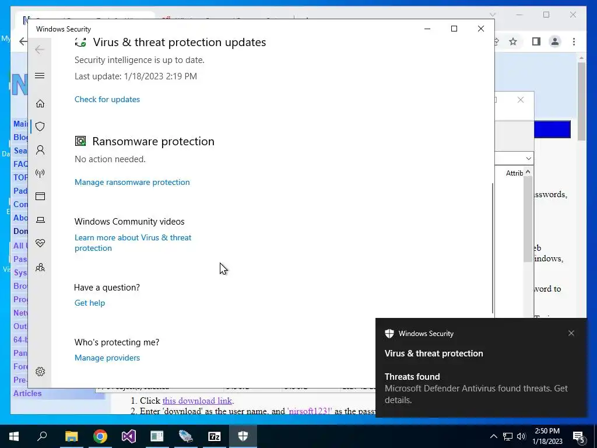Open Firewall & network protection icon

(x=40, y=173)
